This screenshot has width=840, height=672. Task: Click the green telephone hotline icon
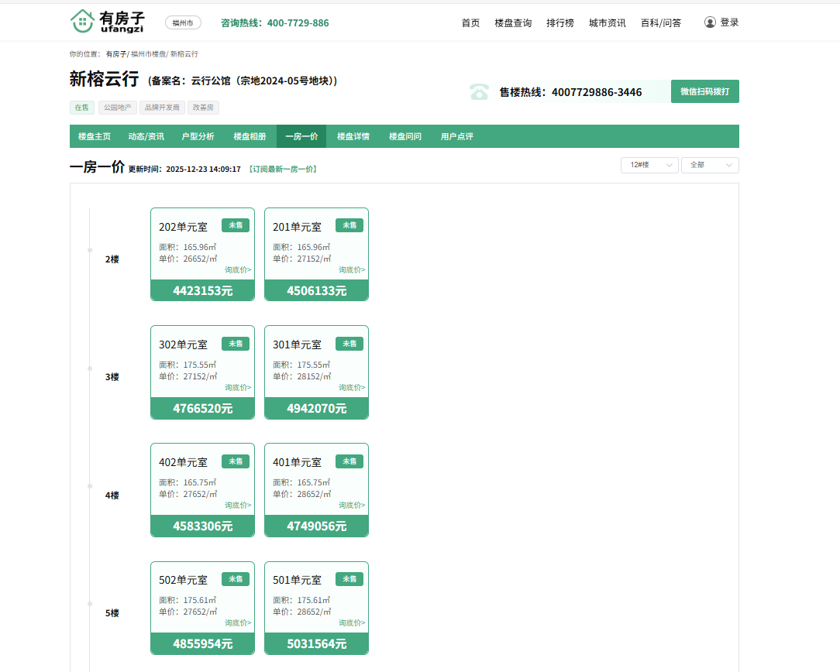(480, 92)
